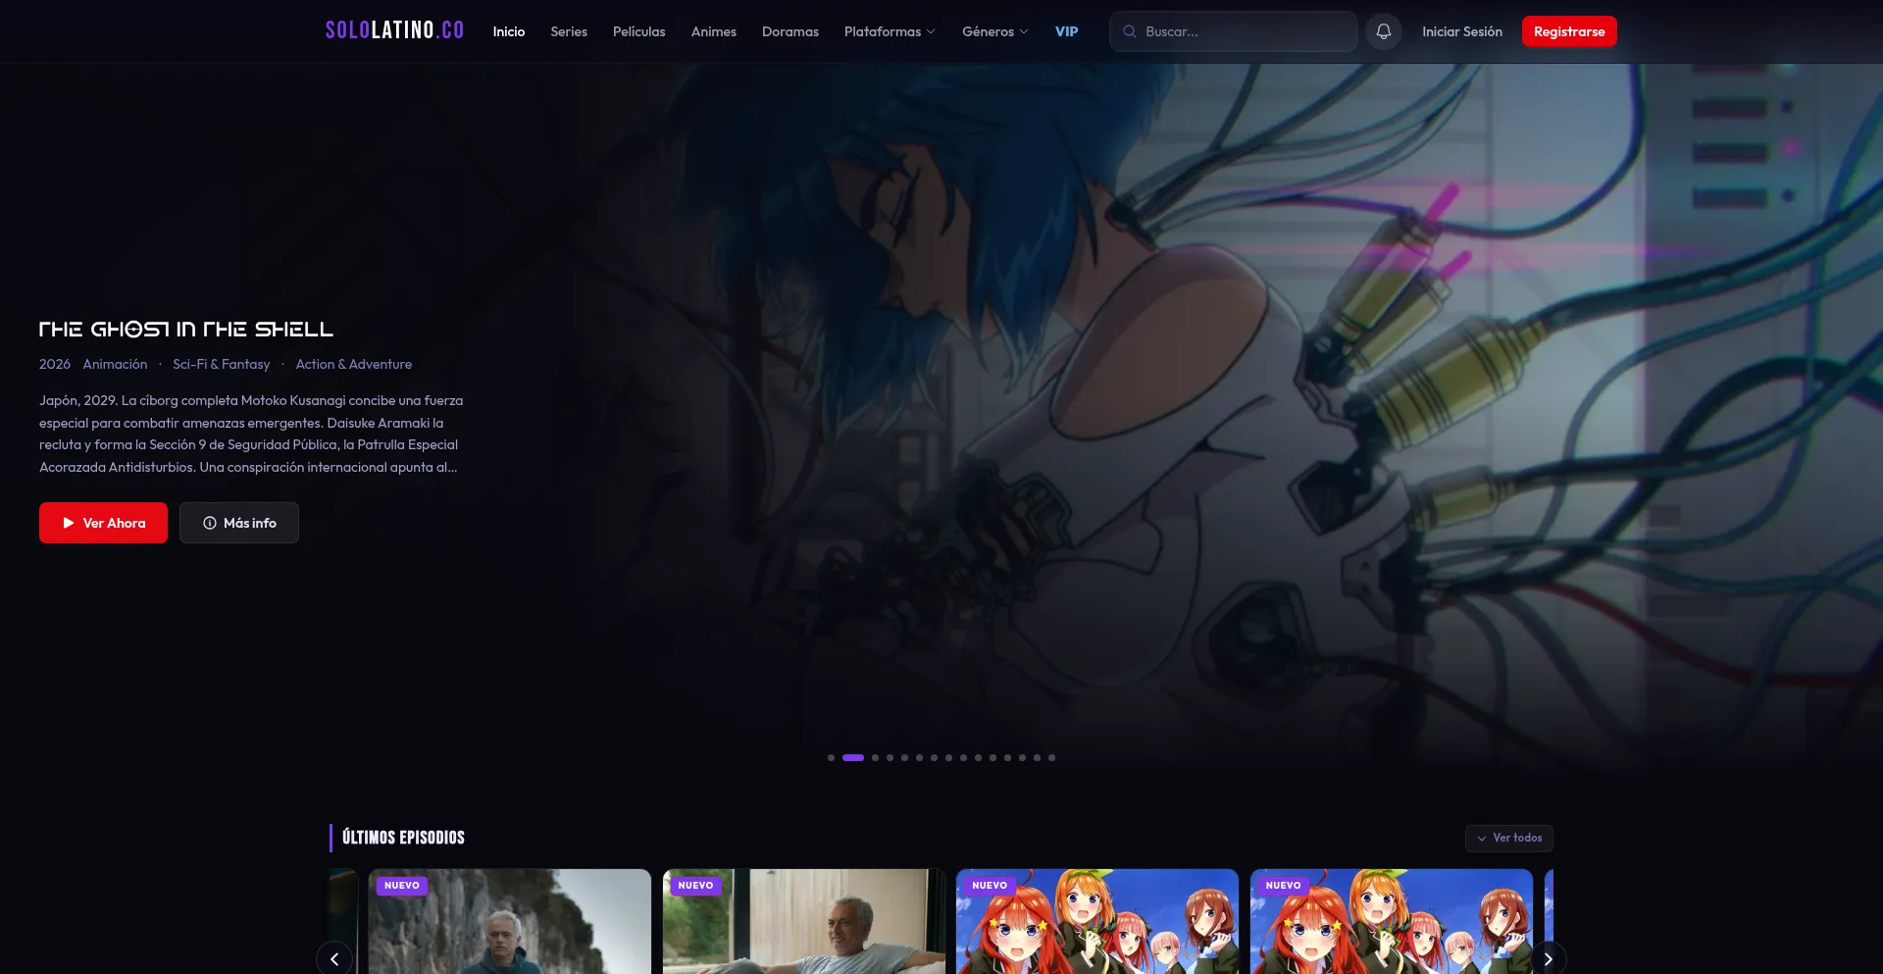The height and width of the screenshot is (974, 1883).
Task: Expand Ver todos for Últimos Episodios
Action: point(1509,838)
